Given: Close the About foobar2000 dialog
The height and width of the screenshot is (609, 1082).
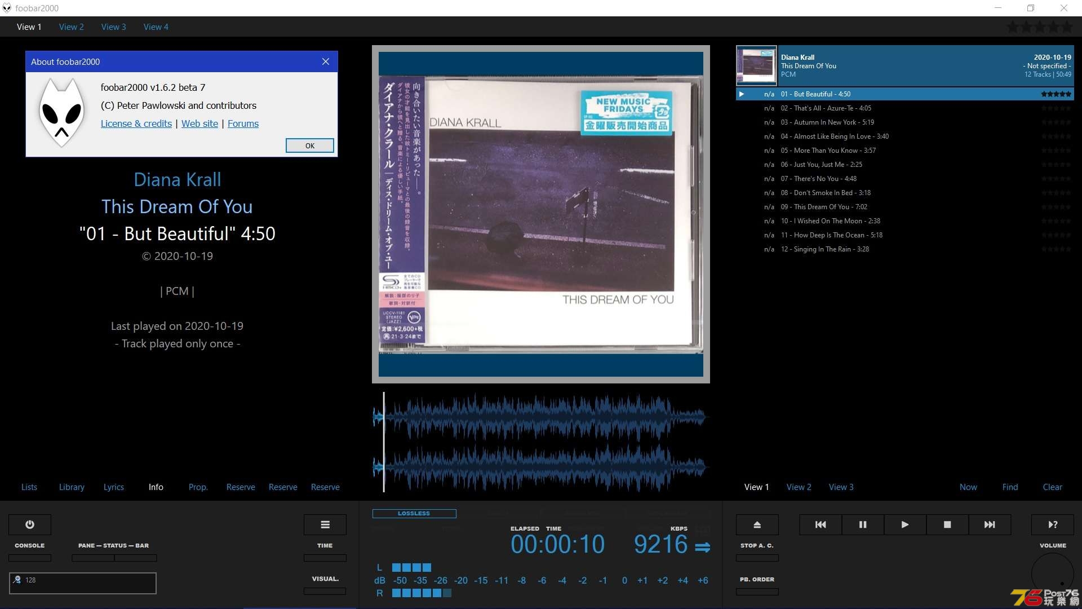Looking at the screenshot, I should click(x=326, y=61).
